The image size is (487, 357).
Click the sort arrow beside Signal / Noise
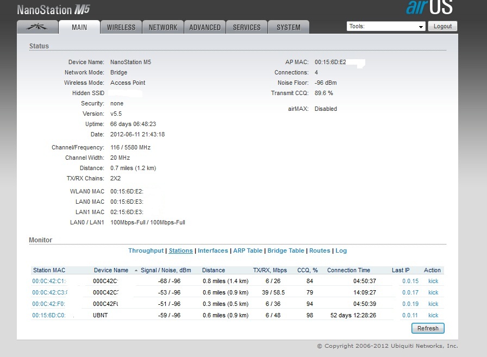136,271
